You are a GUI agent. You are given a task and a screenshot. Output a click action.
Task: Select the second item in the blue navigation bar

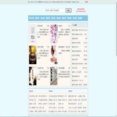[37, 18]
